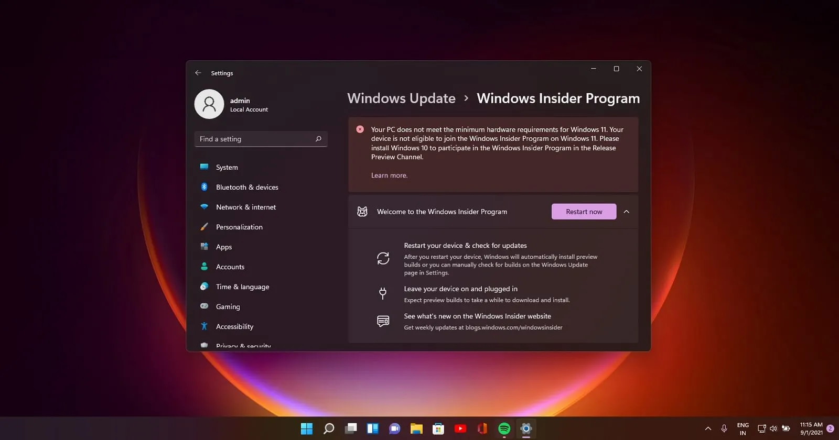Click the Windows Start button

(x=307, y=428)
